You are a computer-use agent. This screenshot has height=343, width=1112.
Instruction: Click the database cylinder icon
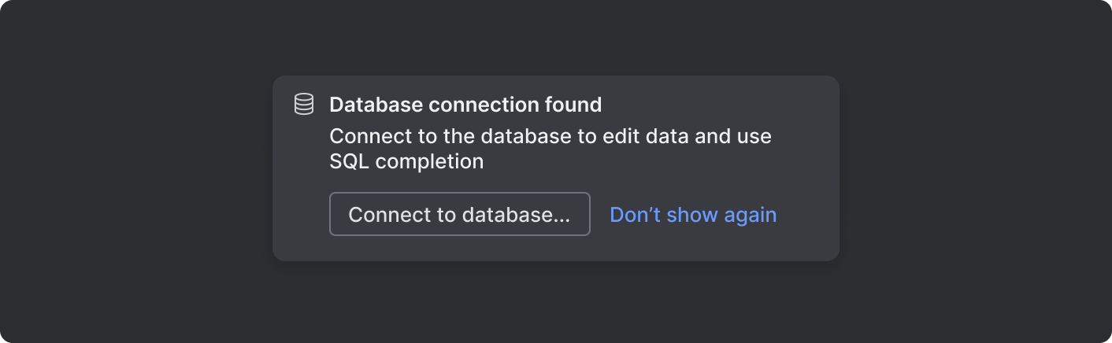click(x=304, y=104)
